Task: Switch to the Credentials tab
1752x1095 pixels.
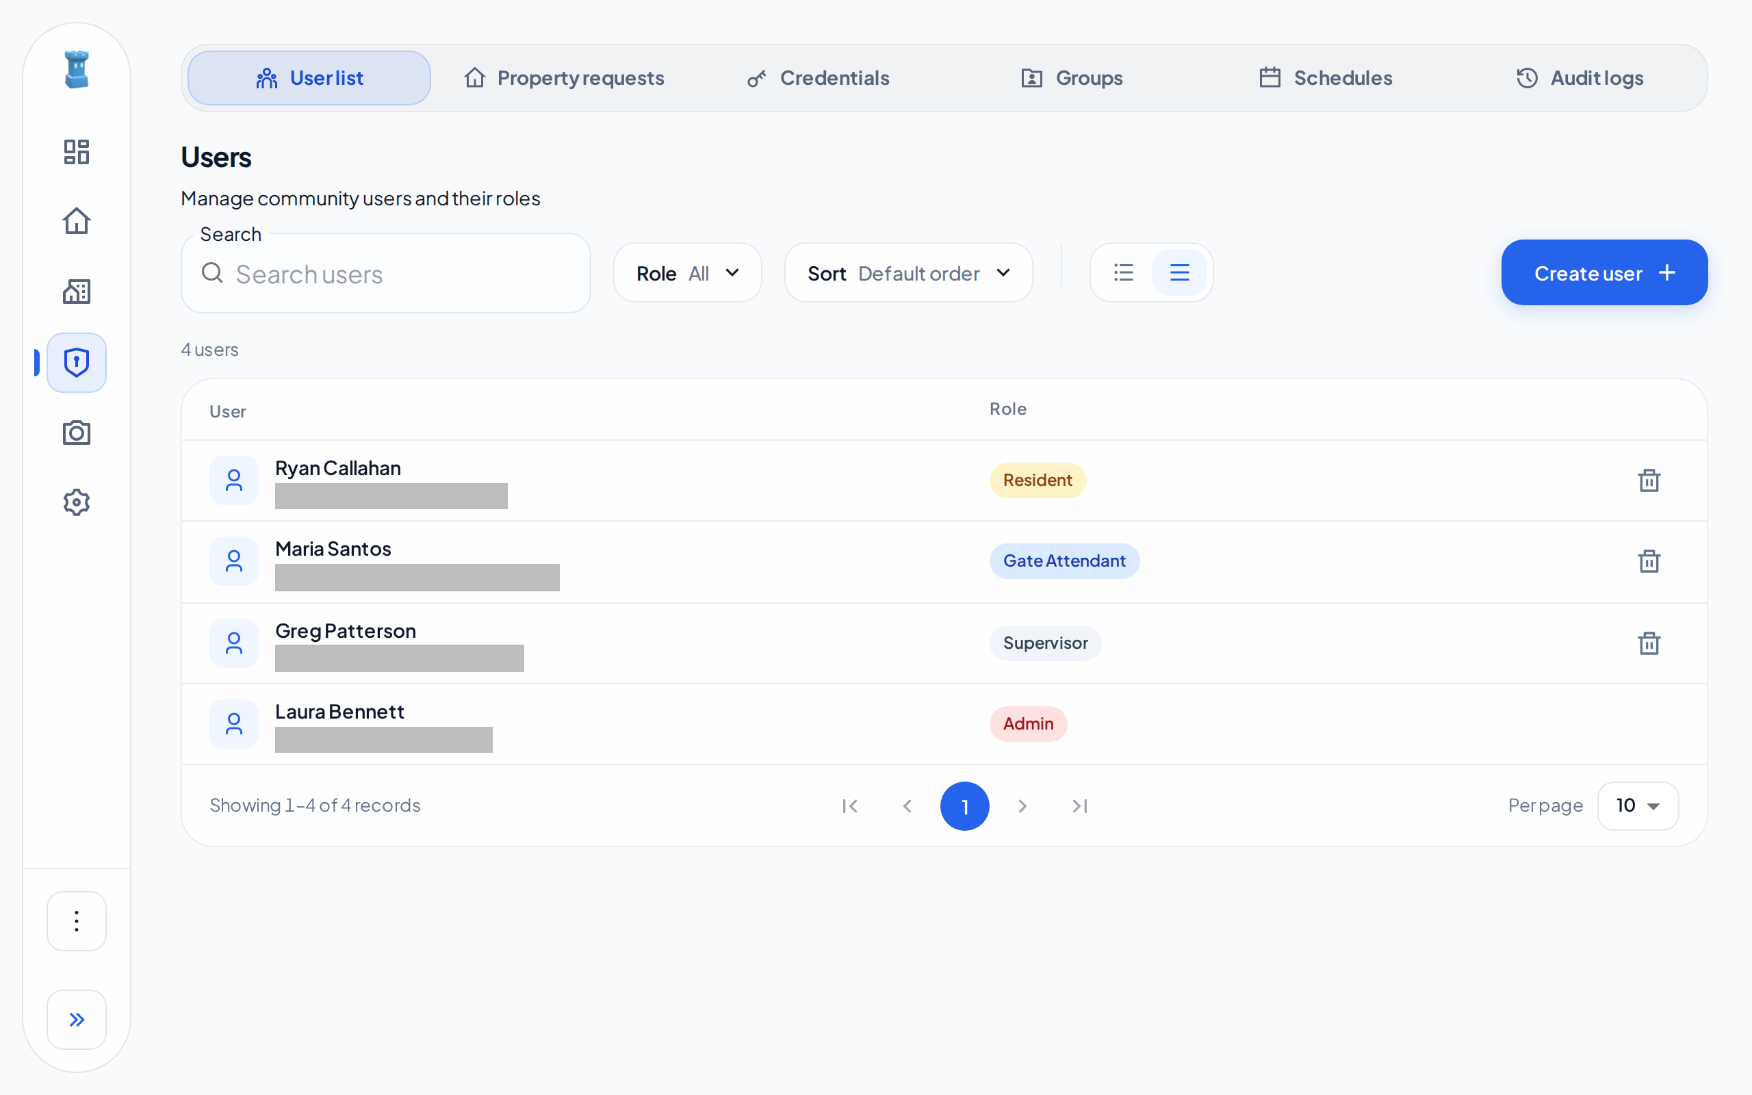Action: (818, 77)
